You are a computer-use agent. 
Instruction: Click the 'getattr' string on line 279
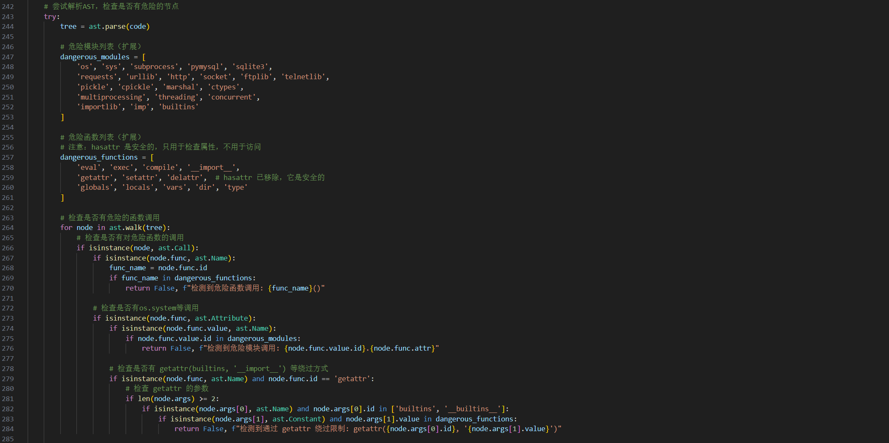352,379
